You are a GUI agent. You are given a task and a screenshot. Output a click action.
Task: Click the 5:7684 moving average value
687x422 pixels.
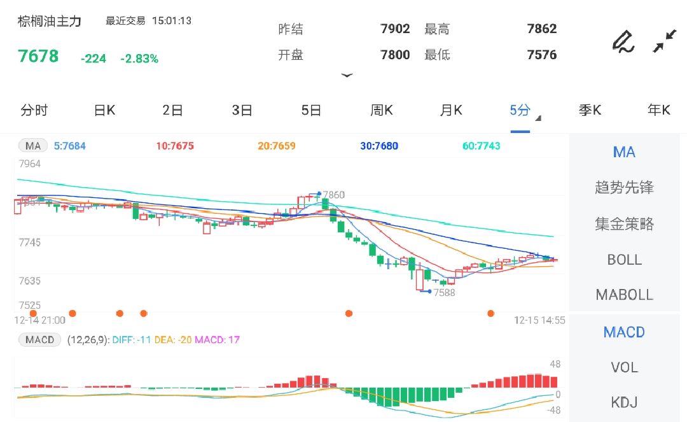(70, 146)
